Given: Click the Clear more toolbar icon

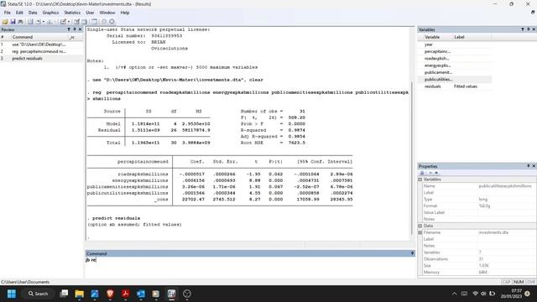Looking at the screenshot, I should tap(104, 22).
